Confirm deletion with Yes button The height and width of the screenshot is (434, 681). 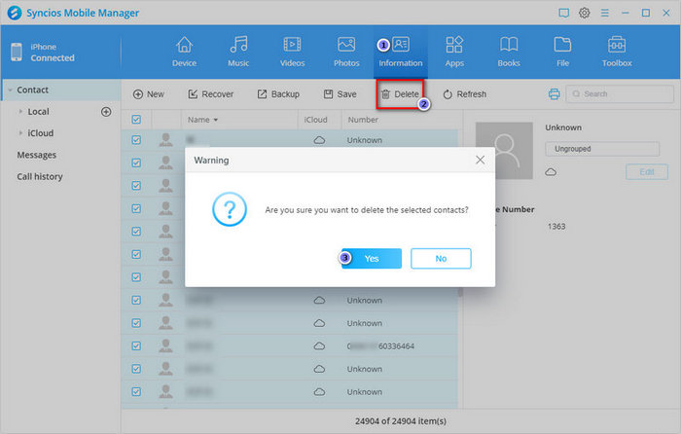[372, 259]
